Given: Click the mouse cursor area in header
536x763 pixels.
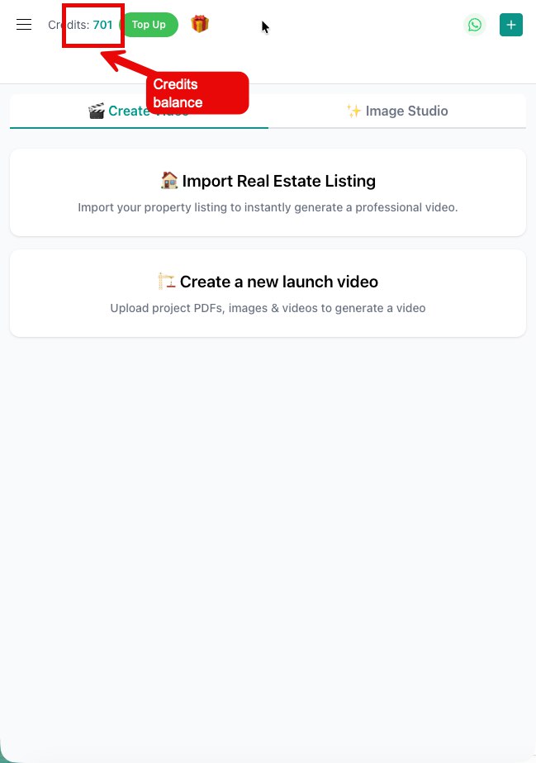Looking at the screenshot, I should point(264,26).
